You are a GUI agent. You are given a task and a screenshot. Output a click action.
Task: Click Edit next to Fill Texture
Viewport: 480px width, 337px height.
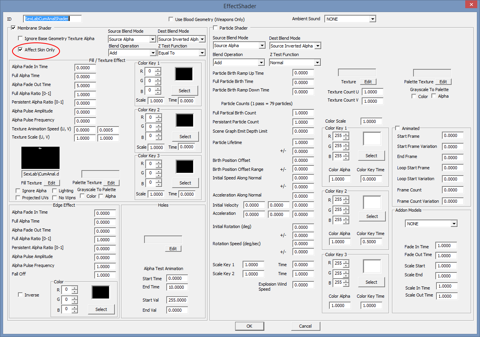coord(51,183)
